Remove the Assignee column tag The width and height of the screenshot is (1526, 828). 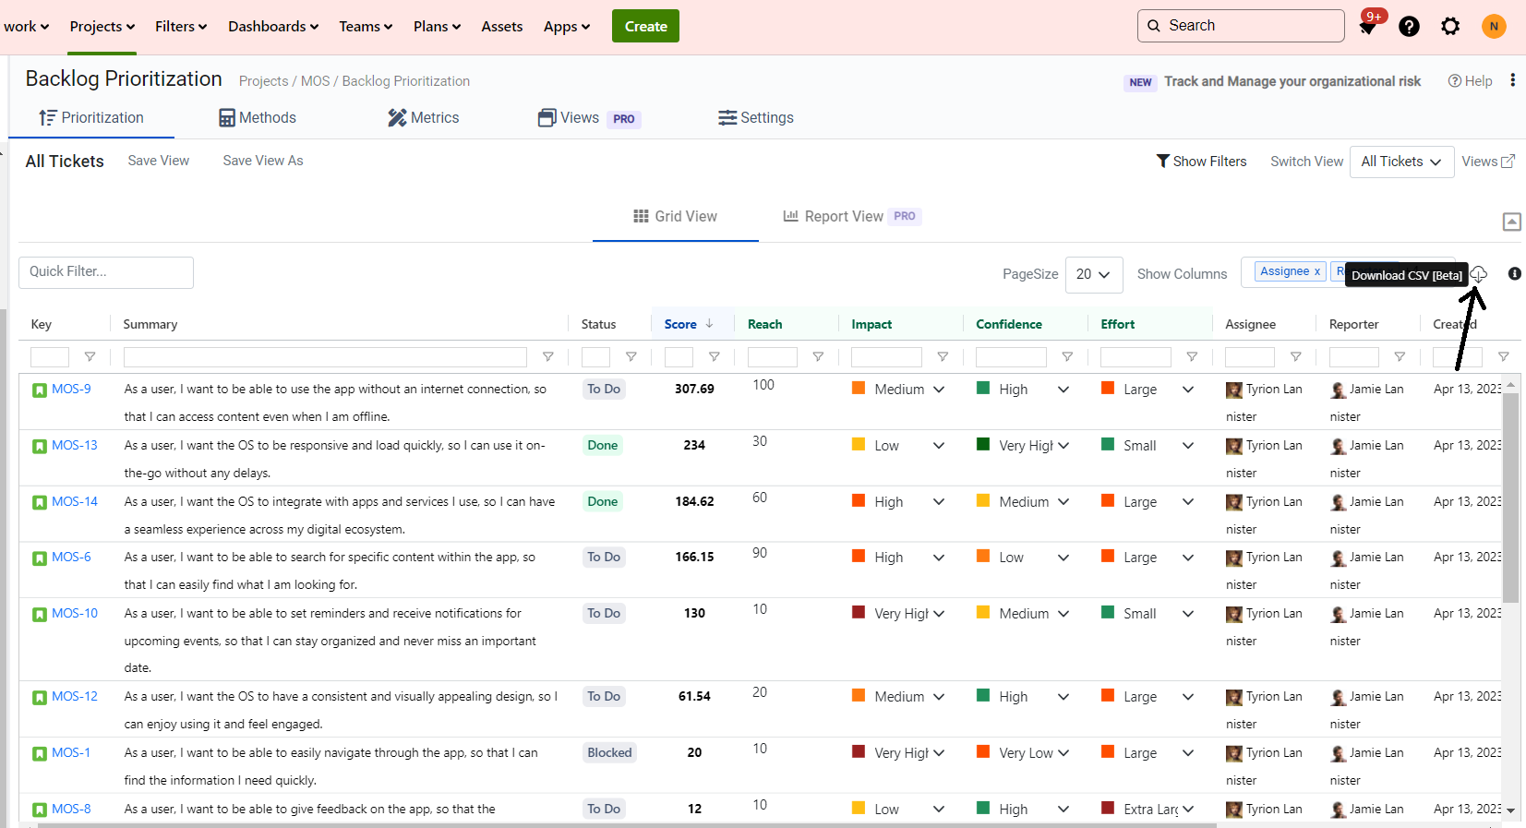(x=1316, y=271)
